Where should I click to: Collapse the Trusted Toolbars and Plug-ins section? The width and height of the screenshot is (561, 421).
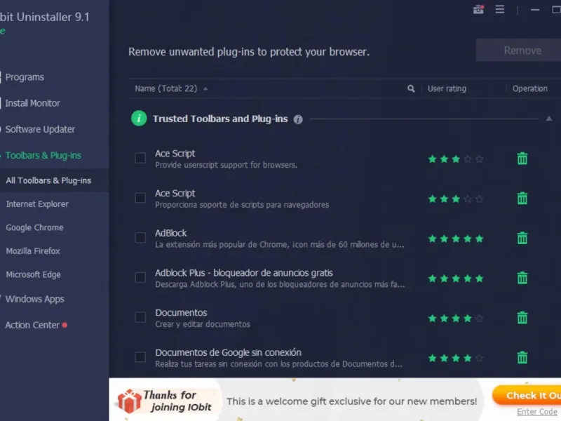point(549,119)
